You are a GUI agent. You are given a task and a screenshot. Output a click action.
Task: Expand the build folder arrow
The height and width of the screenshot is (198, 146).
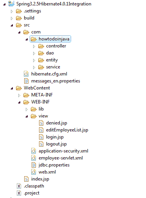tap(12, 18)
